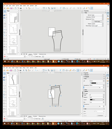Open the Shape menu in upper window
This screenshot has width=112, height=129.
point(24,6)
